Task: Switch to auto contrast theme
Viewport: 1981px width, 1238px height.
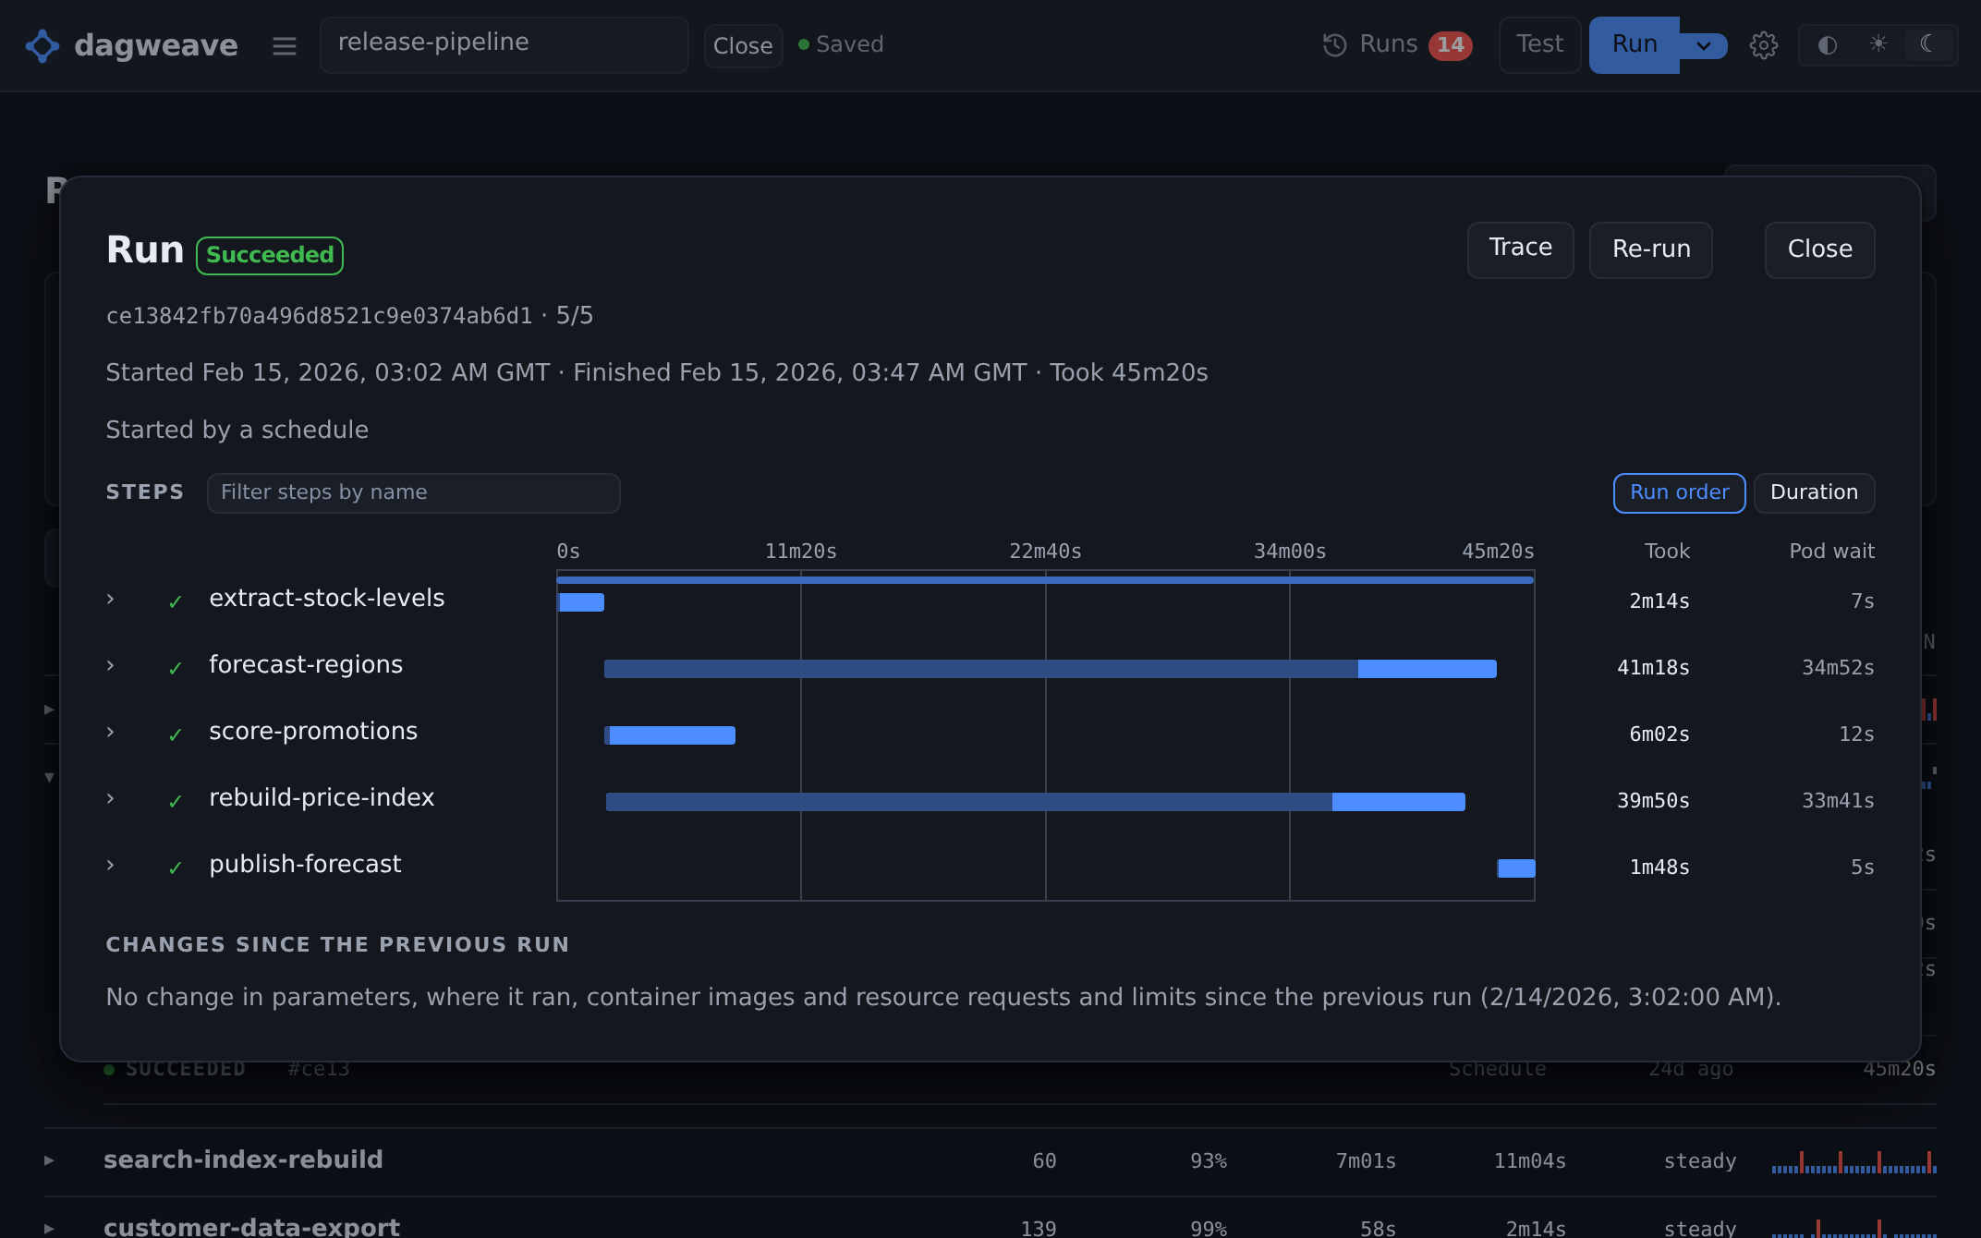Action: pyautogui.click(x=1827, y=45)
